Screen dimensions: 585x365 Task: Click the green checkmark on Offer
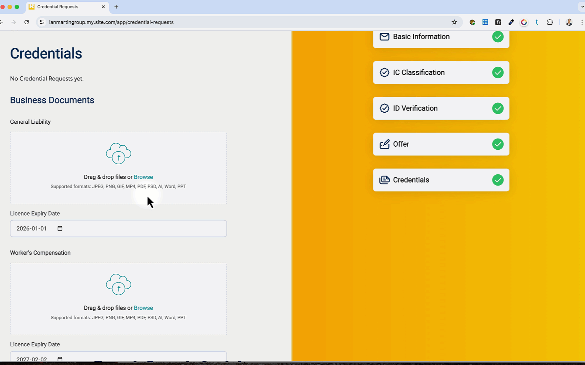tap(498, 144)
